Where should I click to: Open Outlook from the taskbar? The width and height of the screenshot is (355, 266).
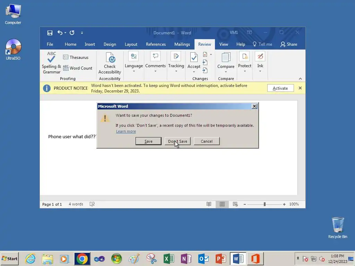203,258
